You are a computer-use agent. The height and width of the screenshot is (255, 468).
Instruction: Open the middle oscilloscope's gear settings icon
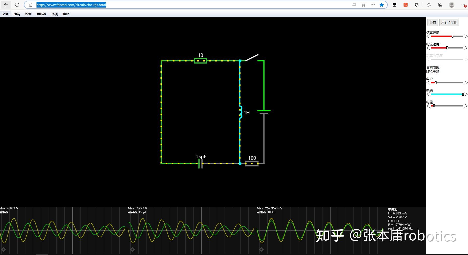coord(133,250)
